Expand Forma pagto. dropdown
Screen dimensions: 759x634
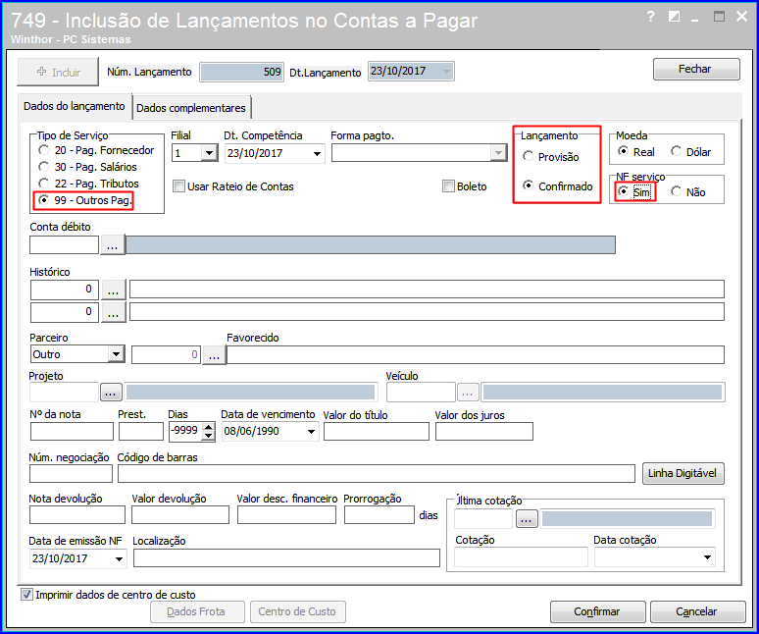click(x=497, y=153)
